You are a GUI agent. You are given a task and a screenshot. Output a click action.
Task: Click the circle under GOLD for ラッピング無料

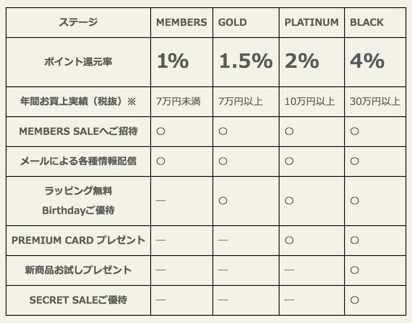click(223, 201)
